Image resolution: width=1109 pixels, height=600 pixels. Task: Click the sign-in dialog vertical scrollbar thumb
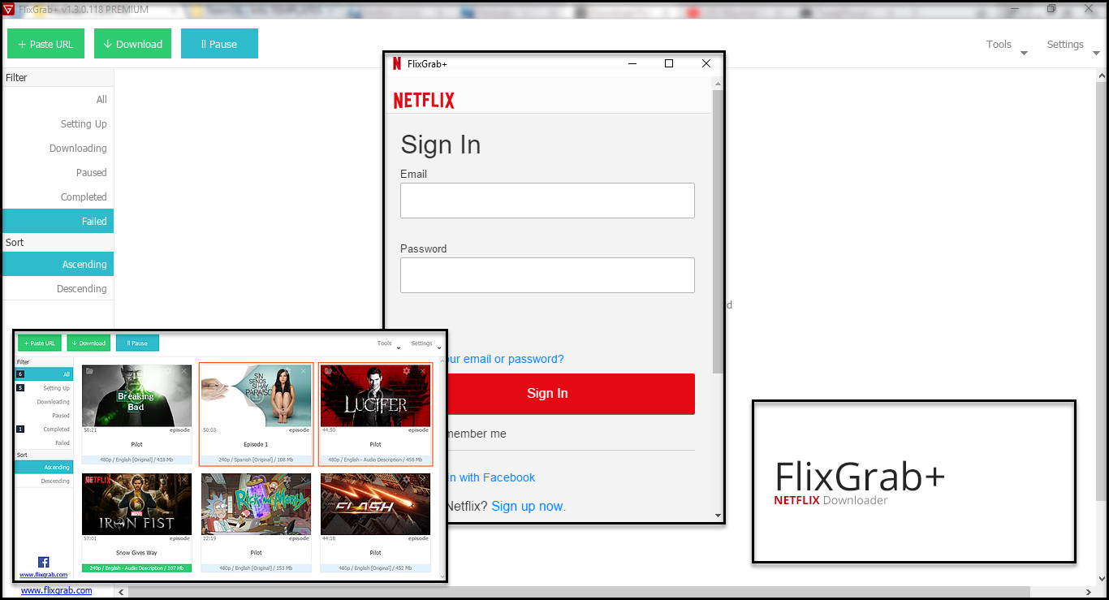click(717, 231)
